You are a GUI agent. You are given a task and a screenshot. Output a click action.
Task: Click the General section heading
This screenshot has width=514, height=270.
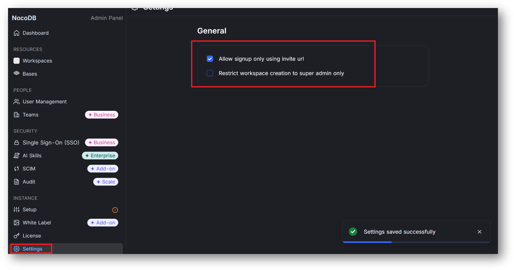(212, 31)
